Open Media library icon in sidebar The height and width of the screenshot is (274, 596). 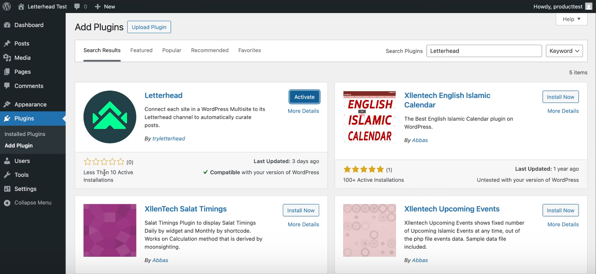coord(7,58)
